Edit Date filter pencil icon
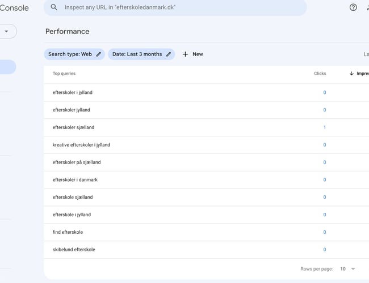Image resolution: width=369 pixels, height=283 pixels. pyautogui.click(x=169, y=54)
